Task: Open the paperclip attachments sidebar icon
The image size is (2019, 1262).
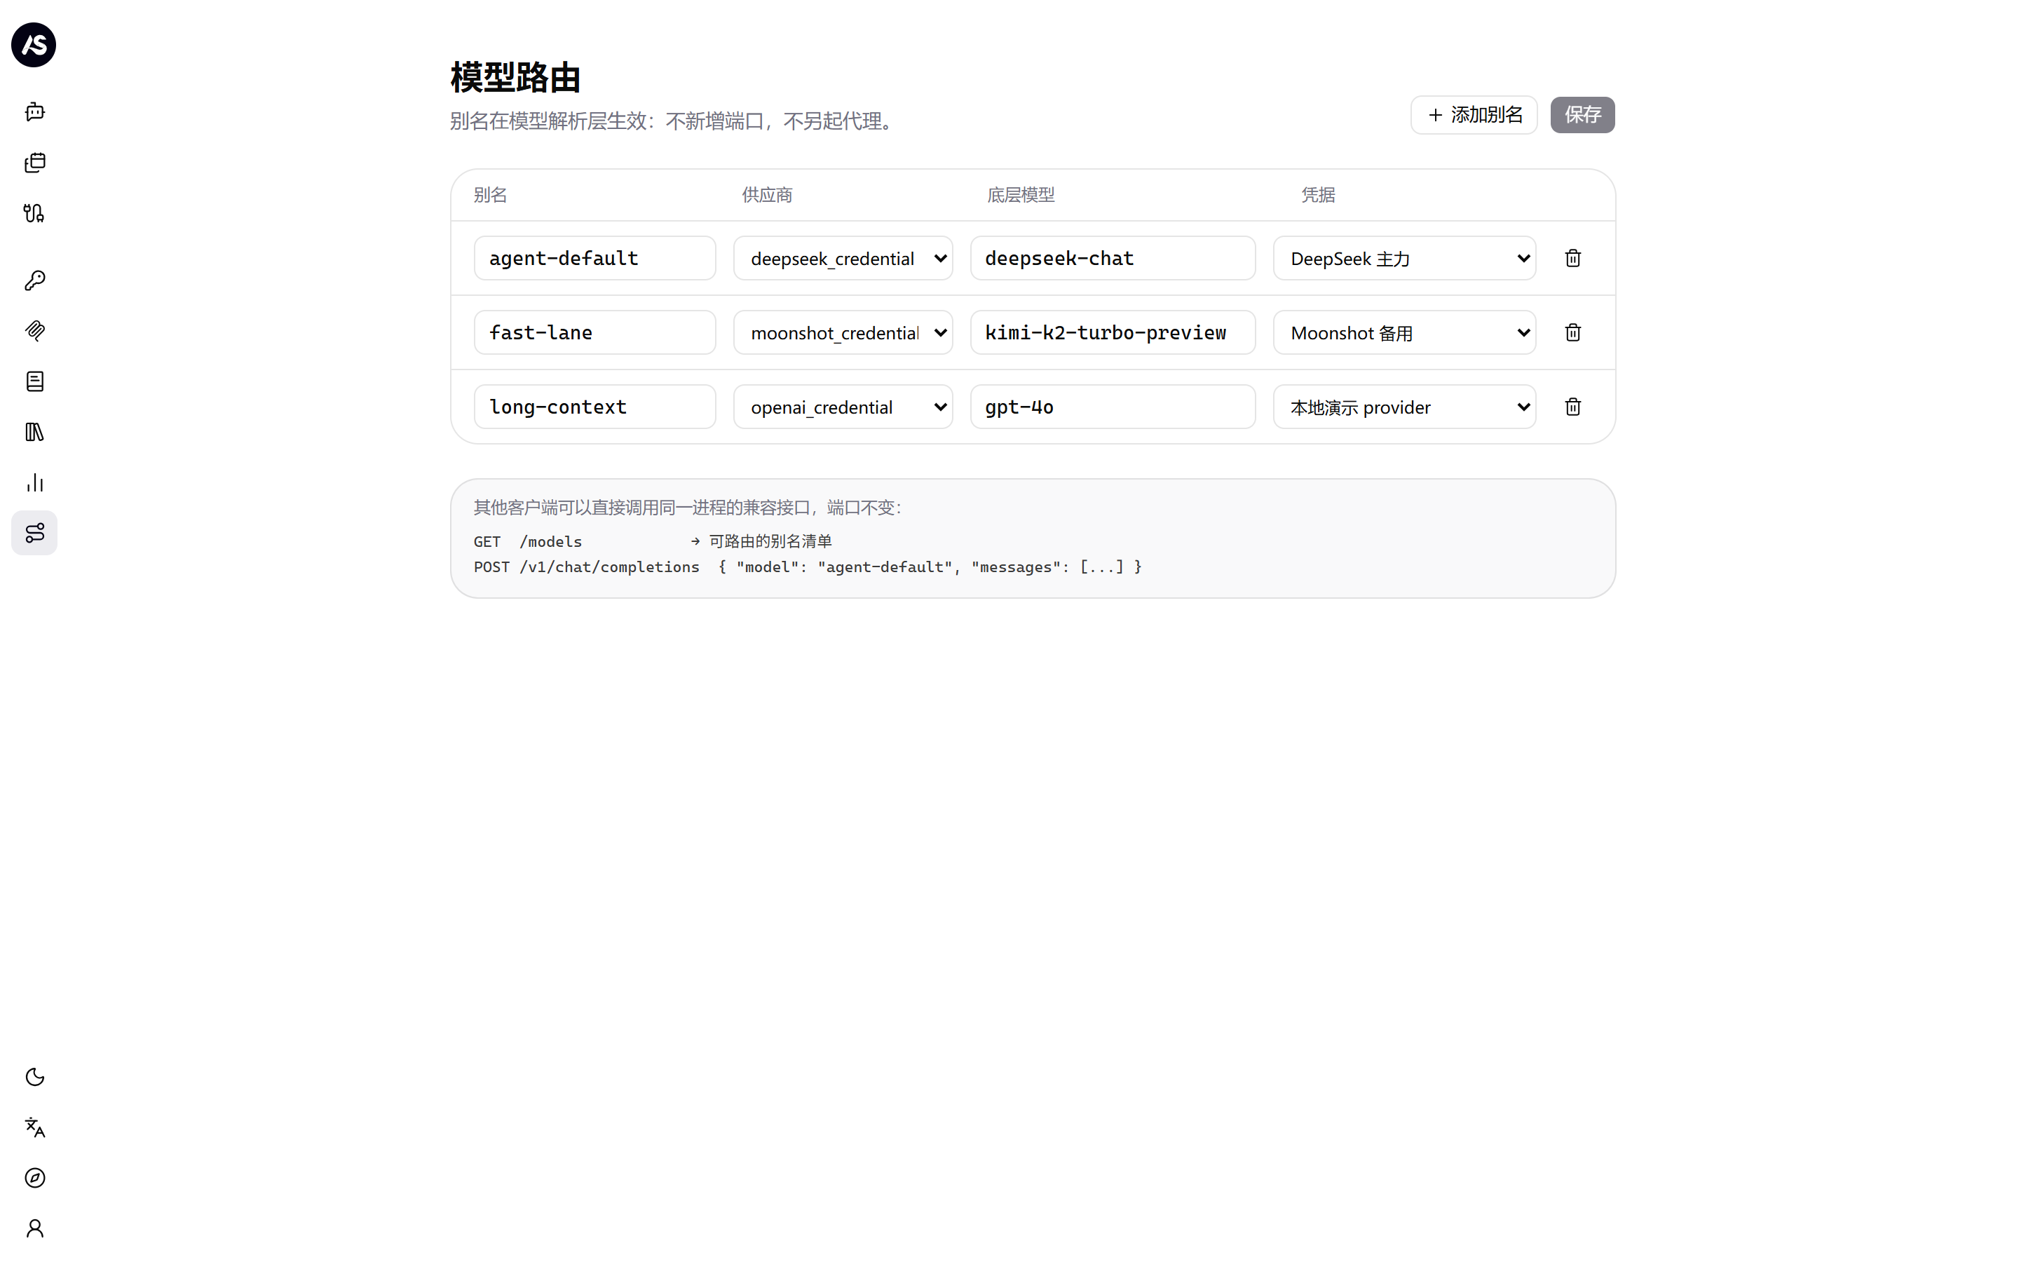Action: click(34, 332)
